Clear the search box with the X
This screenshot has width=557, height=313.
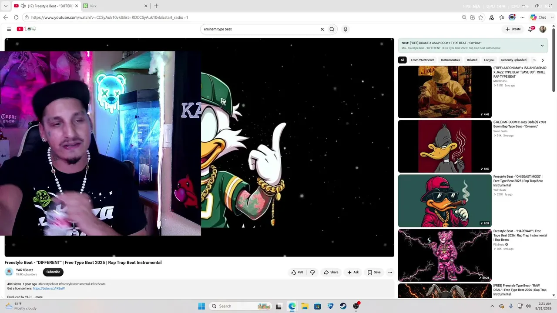[x=322, y=29]
